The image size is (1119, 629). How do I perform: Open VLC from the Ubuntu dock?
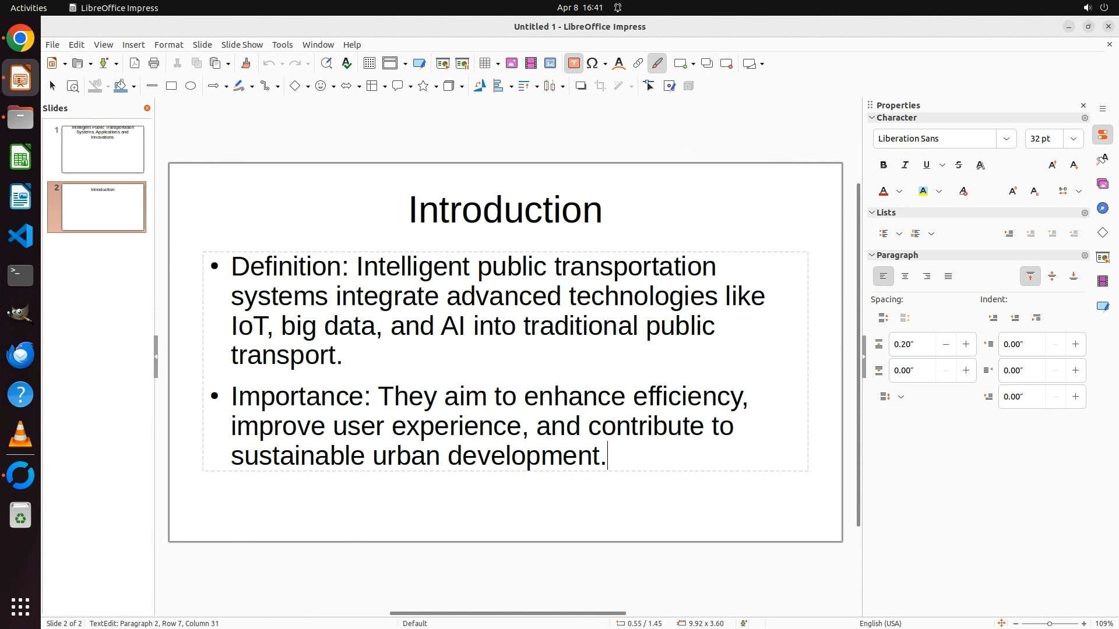coord(20,435)
